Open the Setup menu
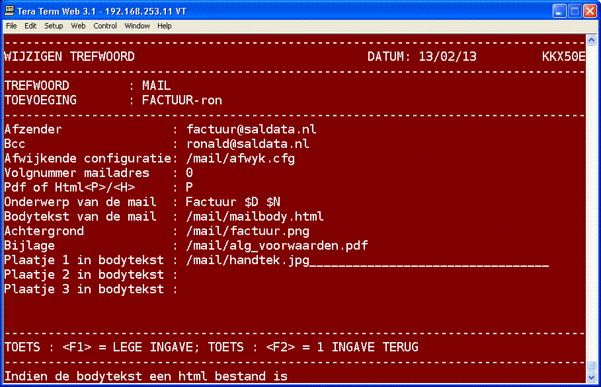This screenshot has width=601, height=387. pos(54,26)
